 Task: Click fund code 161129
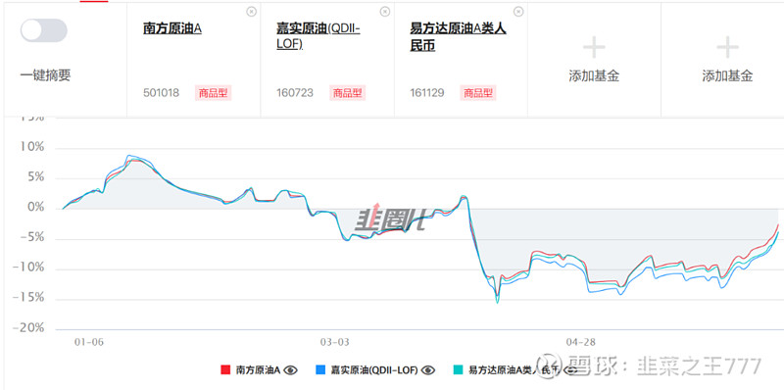click(427, 93)
